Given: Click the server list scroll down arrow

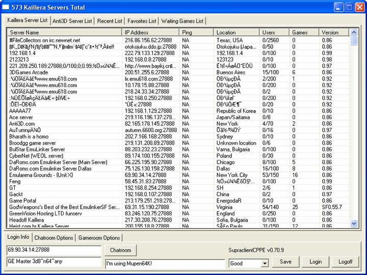Looking at the screenshot, I should pyautogui.click(x=354, y=224).
